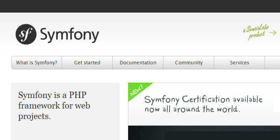
Task: Select the Community menu item
Action: [189, 63]
